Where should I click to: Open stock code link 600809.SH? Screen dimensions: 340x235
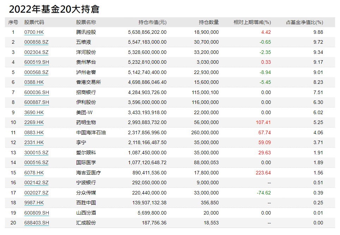[37, 213]
